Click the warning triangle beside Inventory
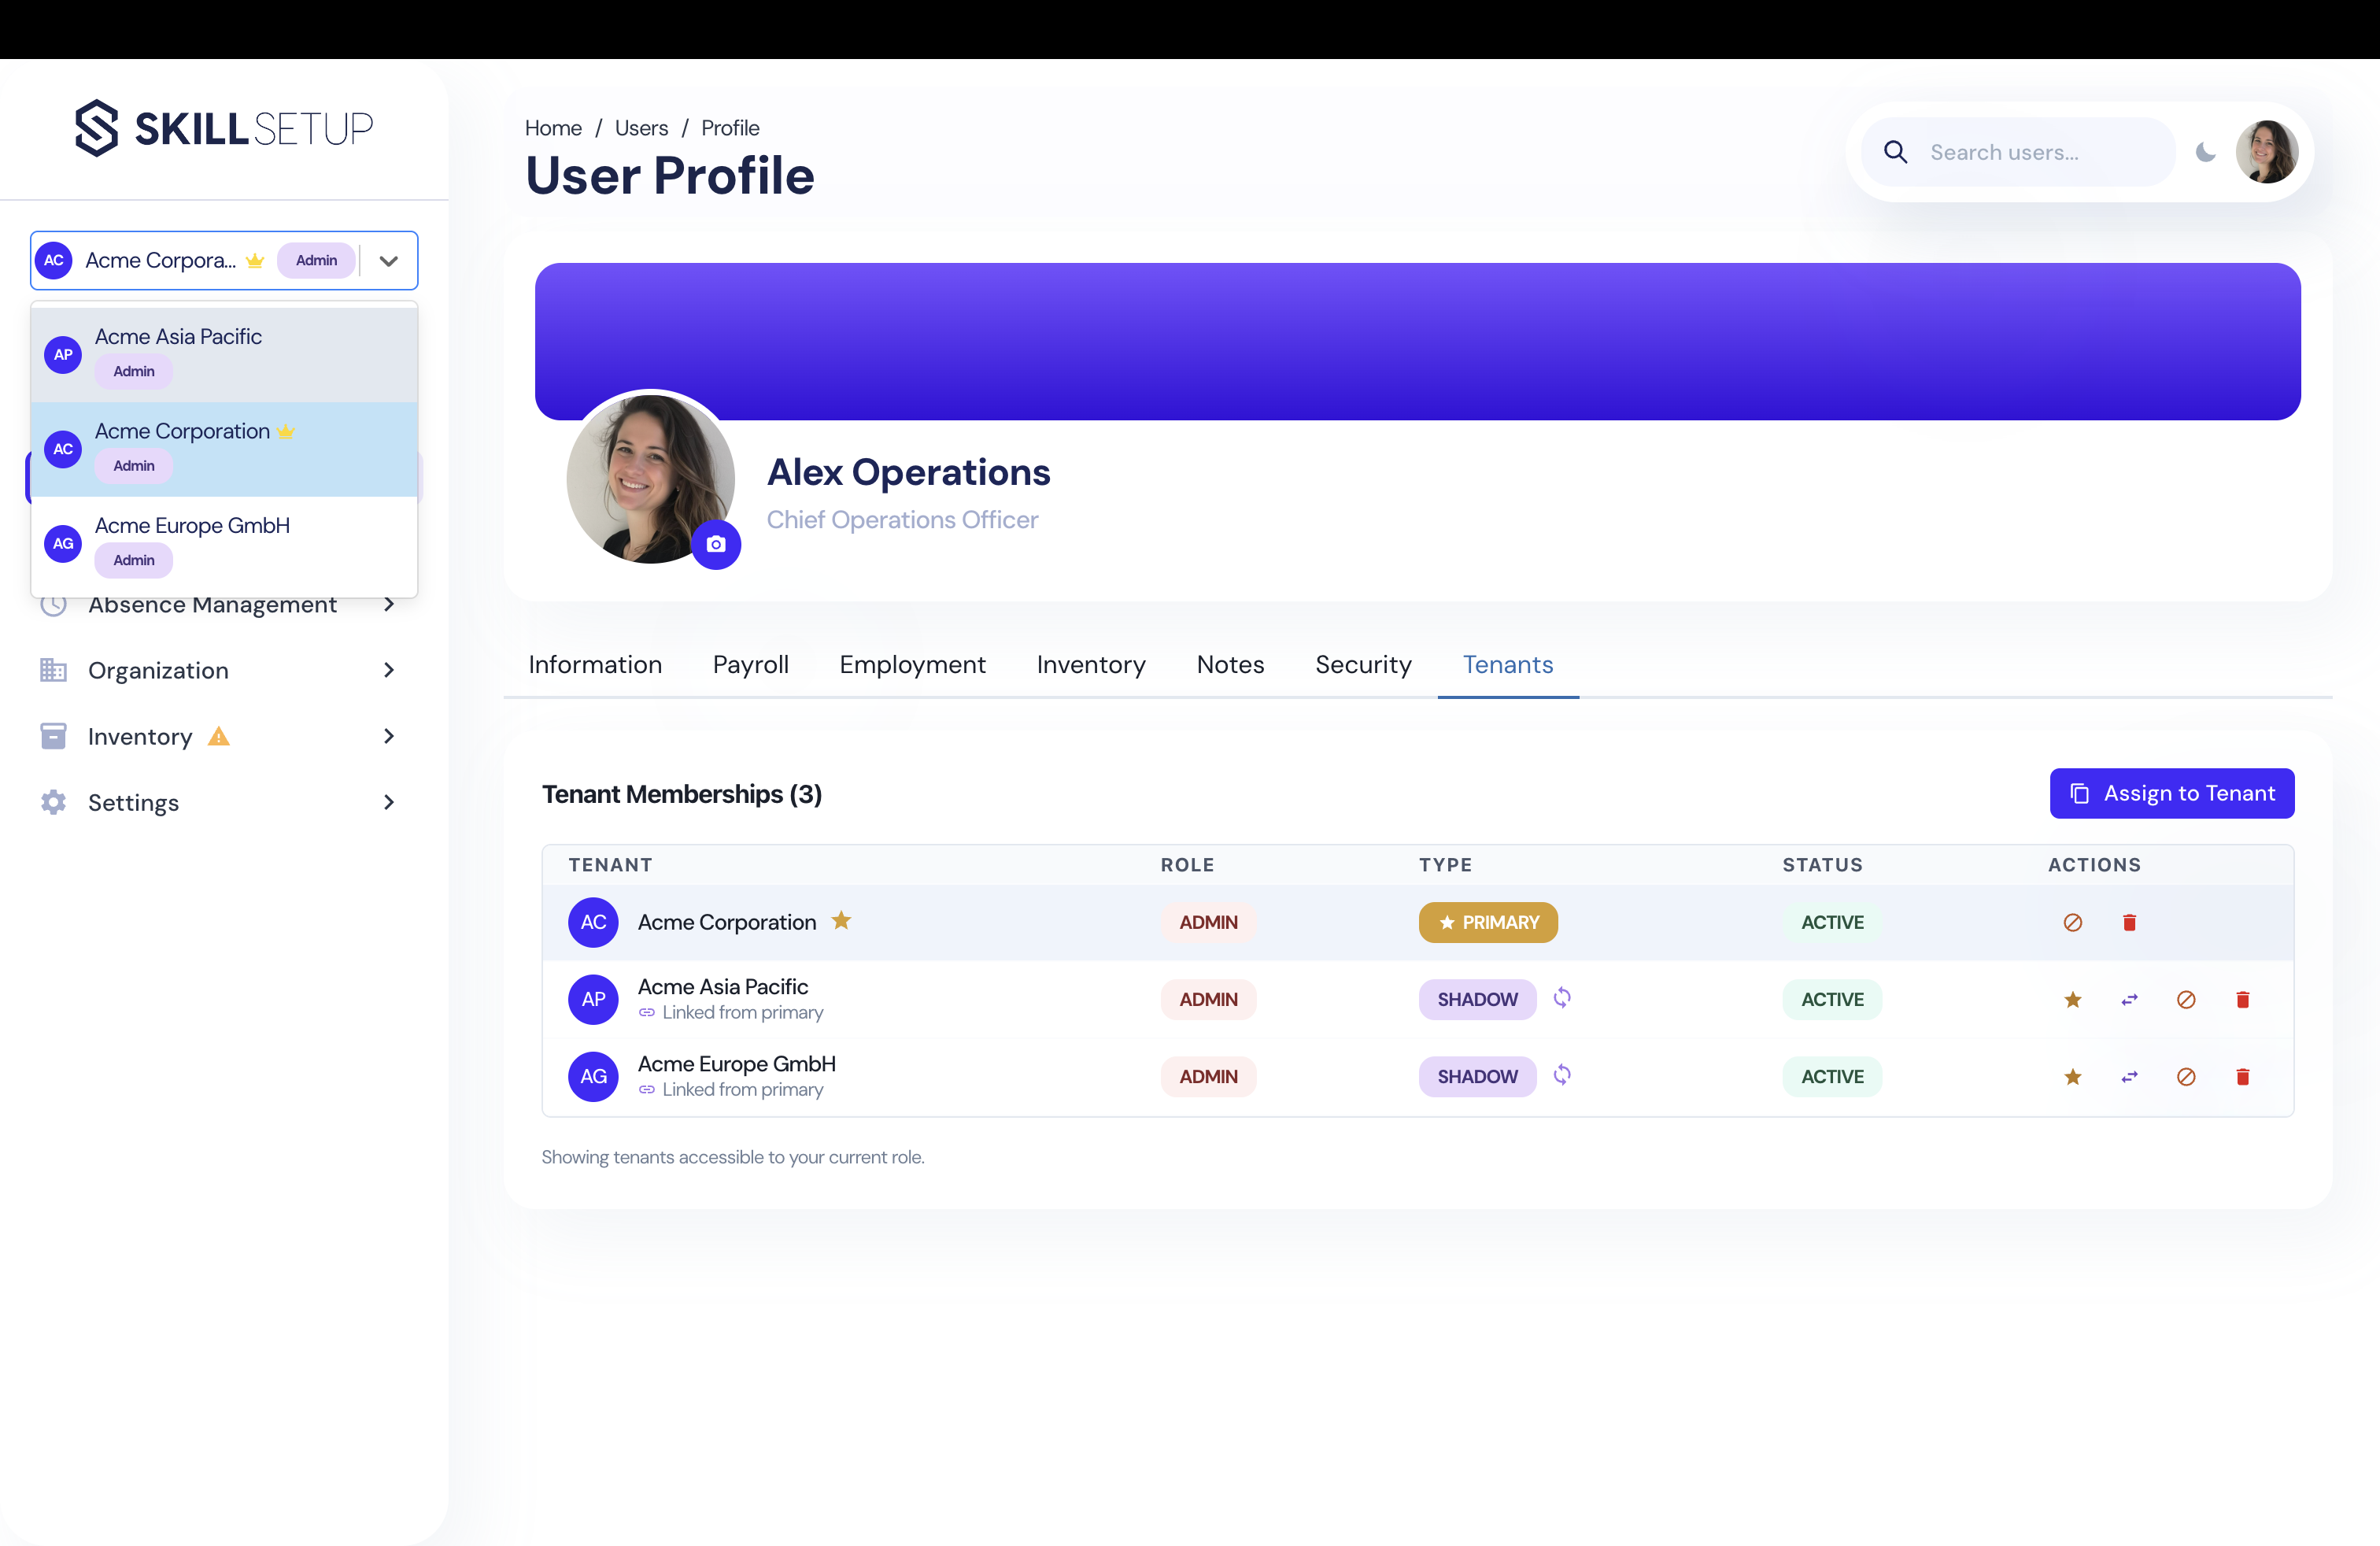 click(x=219, y=736)
